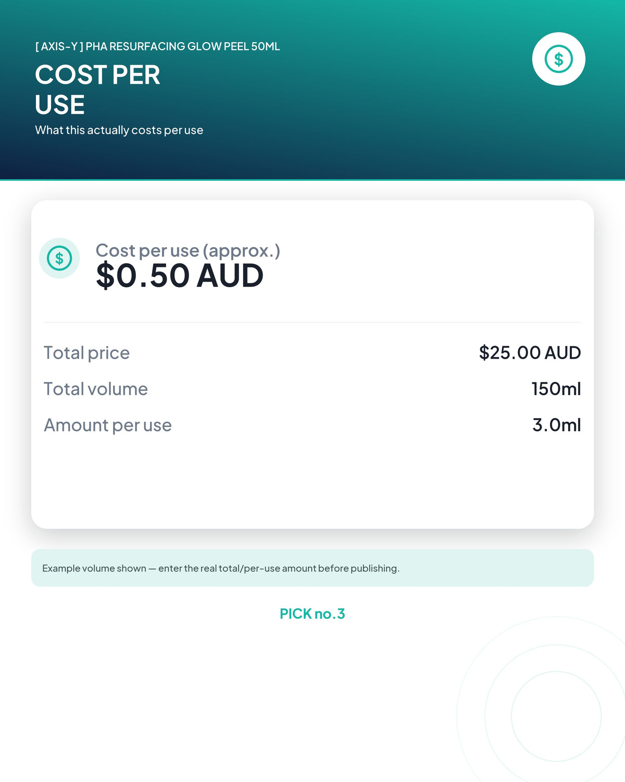
Task: Click the small dollar icon beside cost per use
Action: (59, 258)
